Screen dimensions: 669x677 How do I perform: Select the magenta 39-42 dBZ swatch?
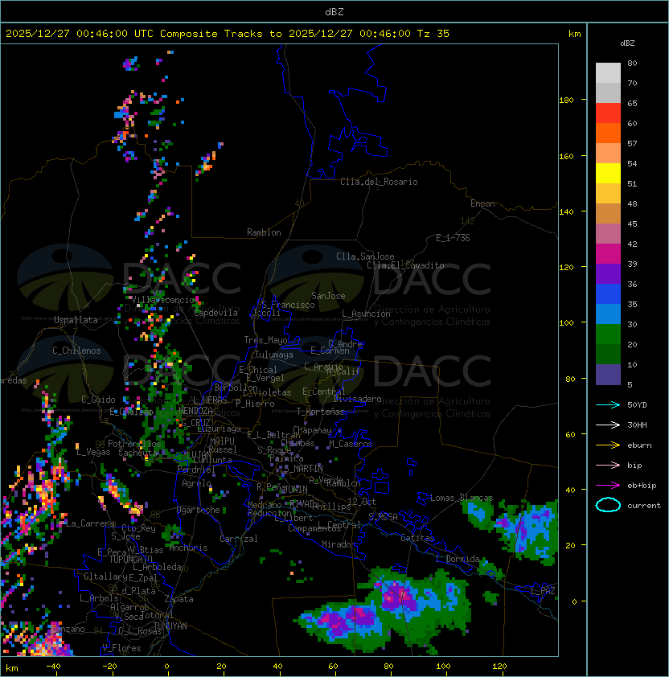coord(608,253)
